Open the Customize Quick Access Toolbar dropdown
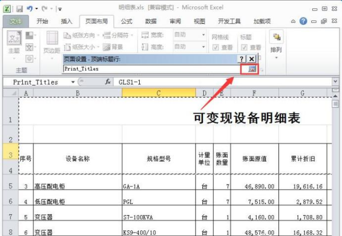 (60, 9)
